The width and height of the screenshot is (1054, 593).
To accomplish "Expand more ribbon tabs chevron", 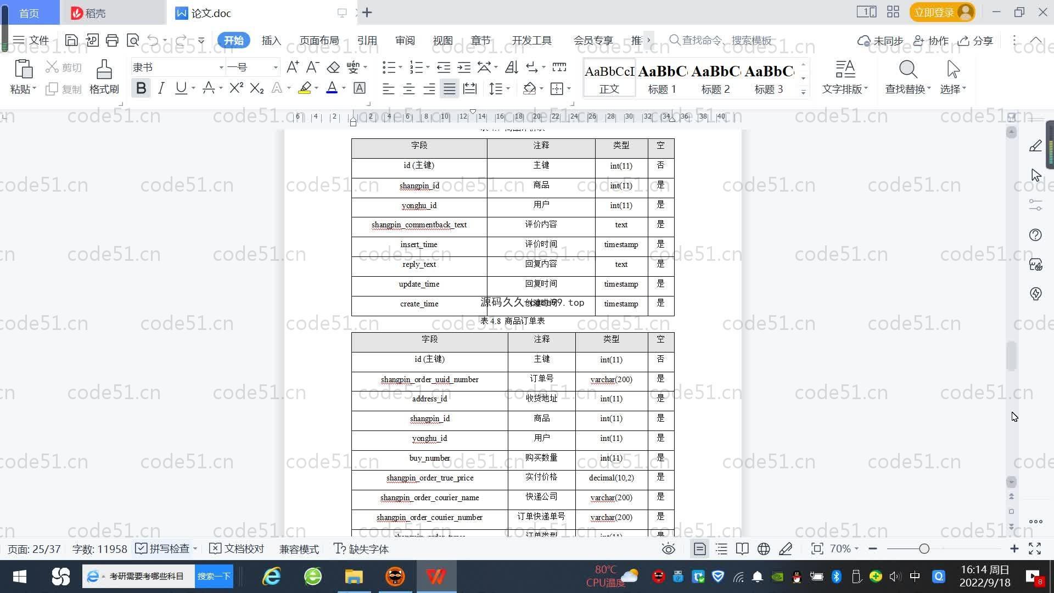I will click(648, 40).
